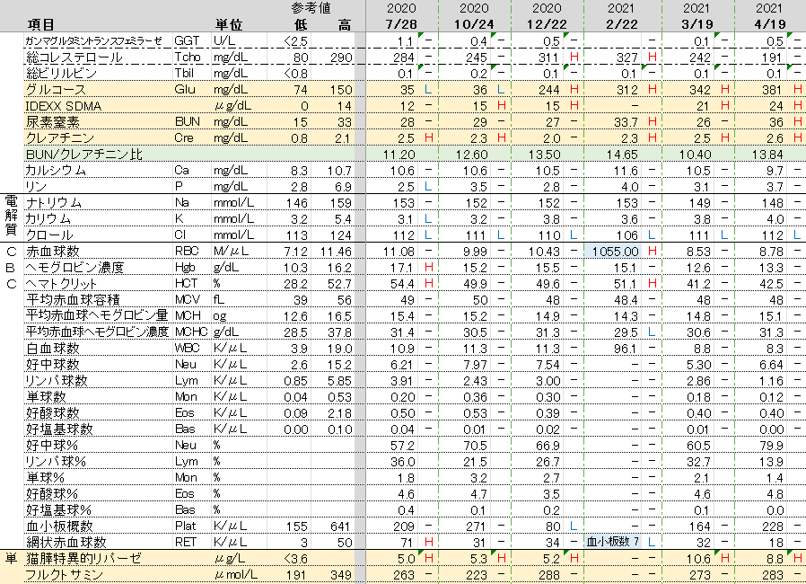Select the total cholesterol value 327

(625, 58)
